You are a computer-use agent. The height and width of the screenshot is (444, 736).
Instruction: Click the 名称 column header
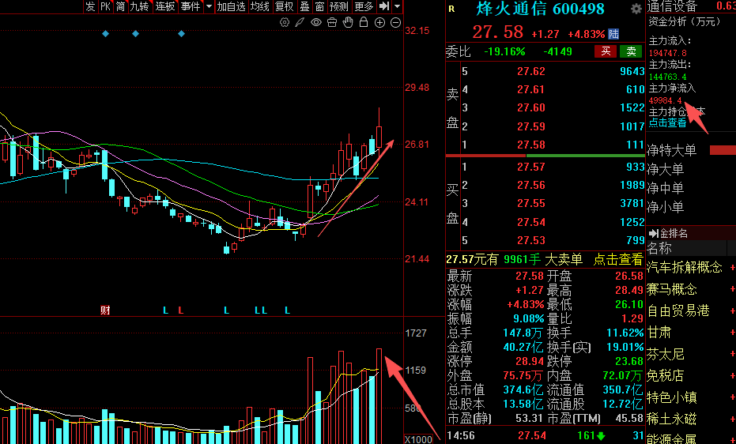pos(659,248)
